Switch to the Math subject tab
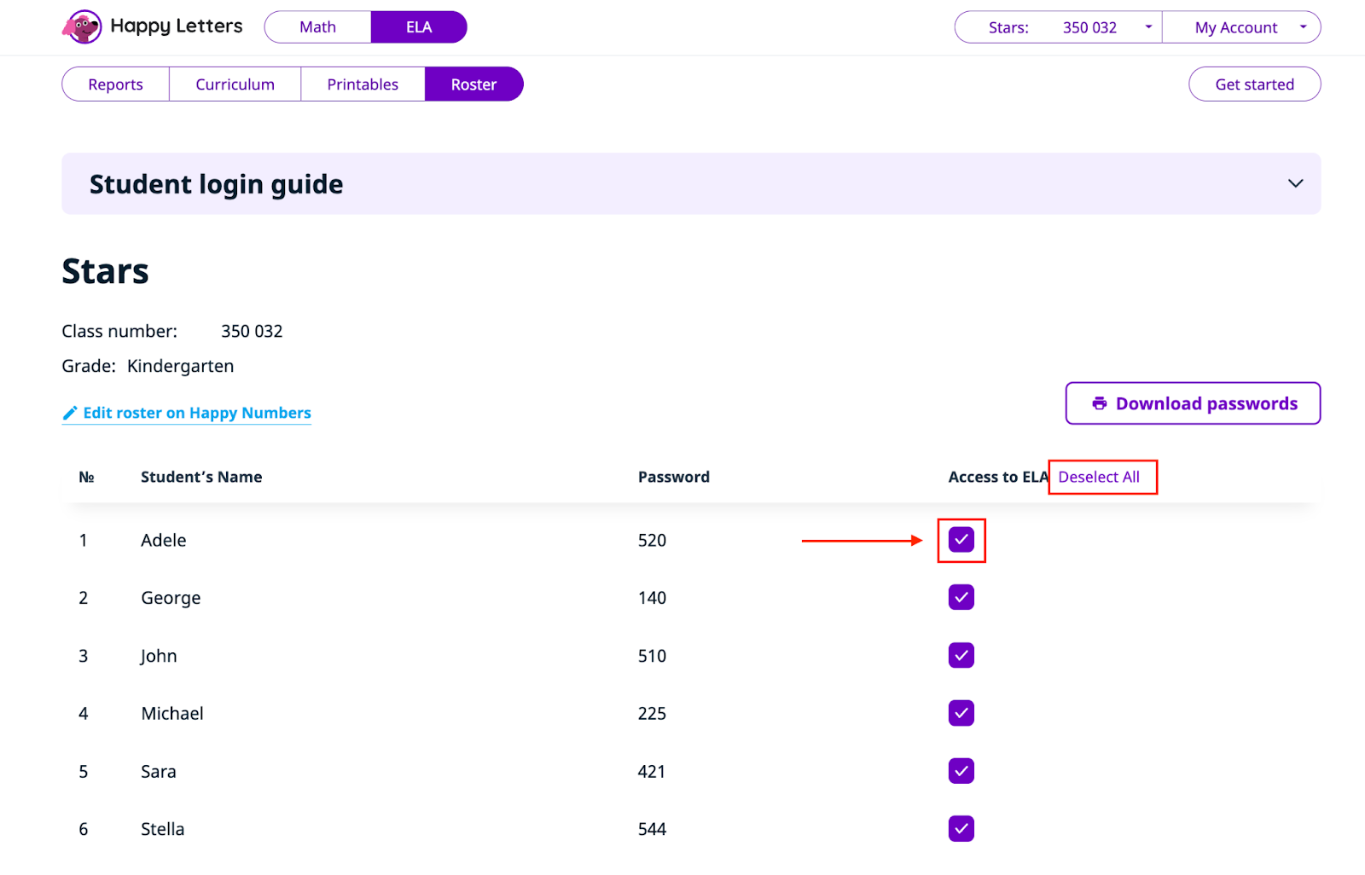The height and width of the screenshot is (875, 1365). [x=317, y=27]
